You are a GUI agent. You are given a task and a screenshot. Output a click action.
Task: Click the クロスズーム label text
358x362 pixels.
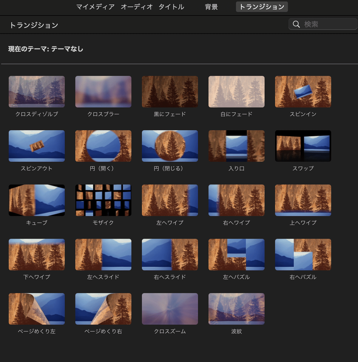(x=170, y=331)
